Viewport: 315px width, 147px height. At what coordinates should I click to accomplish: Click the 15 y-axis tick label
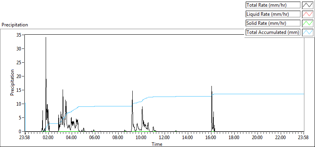coord(19,90)
